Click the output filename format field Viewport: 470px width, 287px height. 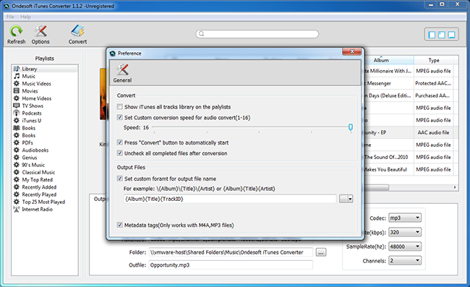pyautogui.click(x=230, y=199)
